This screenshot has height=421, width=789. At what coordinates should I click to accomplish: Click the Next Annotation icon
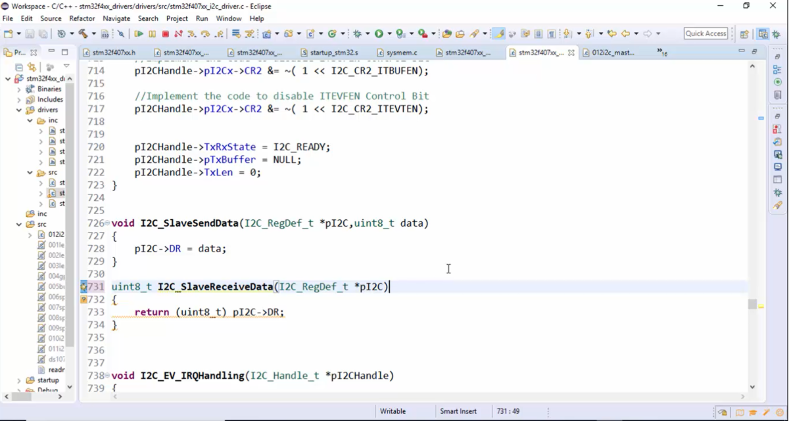(x=567, y=33)
